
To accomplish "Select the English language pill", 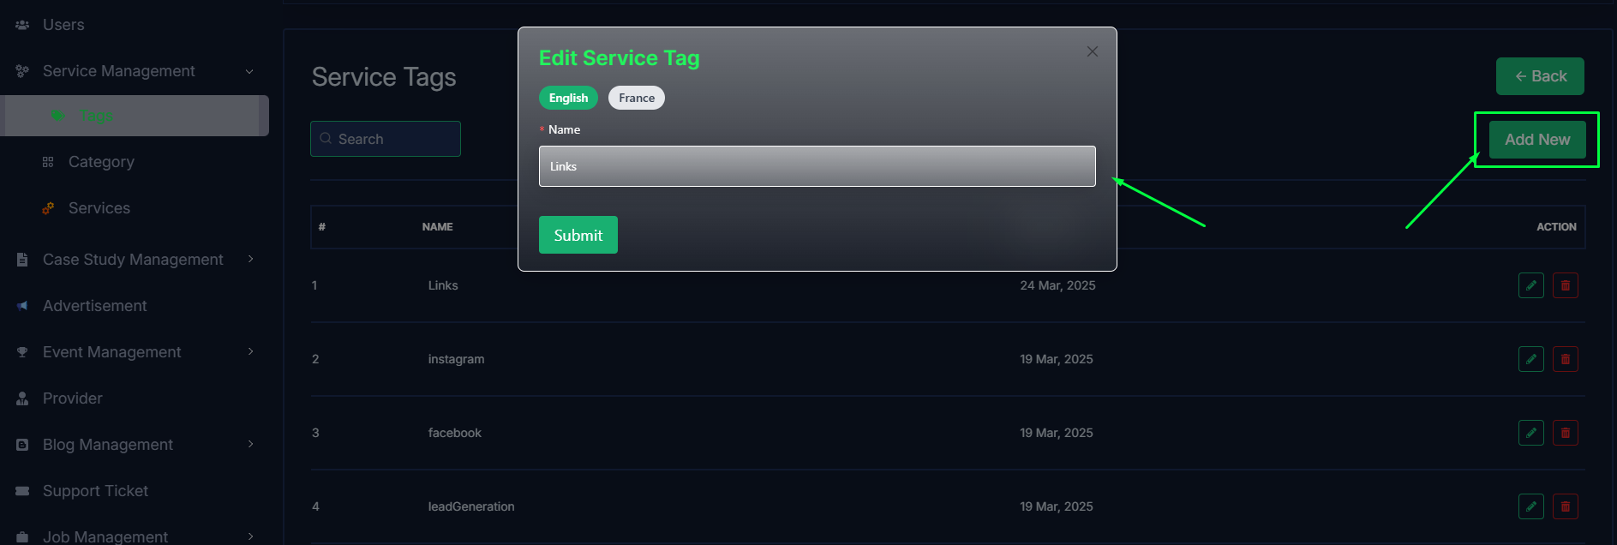I will click(x=568, y=98).
